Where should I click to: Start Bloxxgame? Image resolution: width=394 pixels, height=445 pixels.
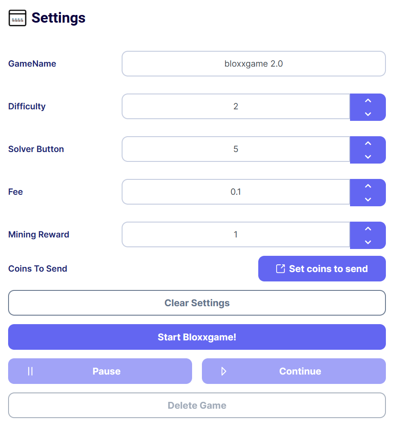(197, 337)
